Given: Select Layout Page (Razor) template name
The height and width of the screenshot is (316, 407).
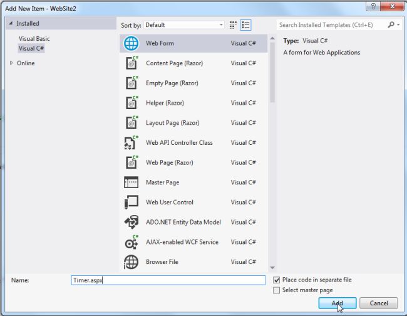Looking at the screenshot, I should click(173, 123).
